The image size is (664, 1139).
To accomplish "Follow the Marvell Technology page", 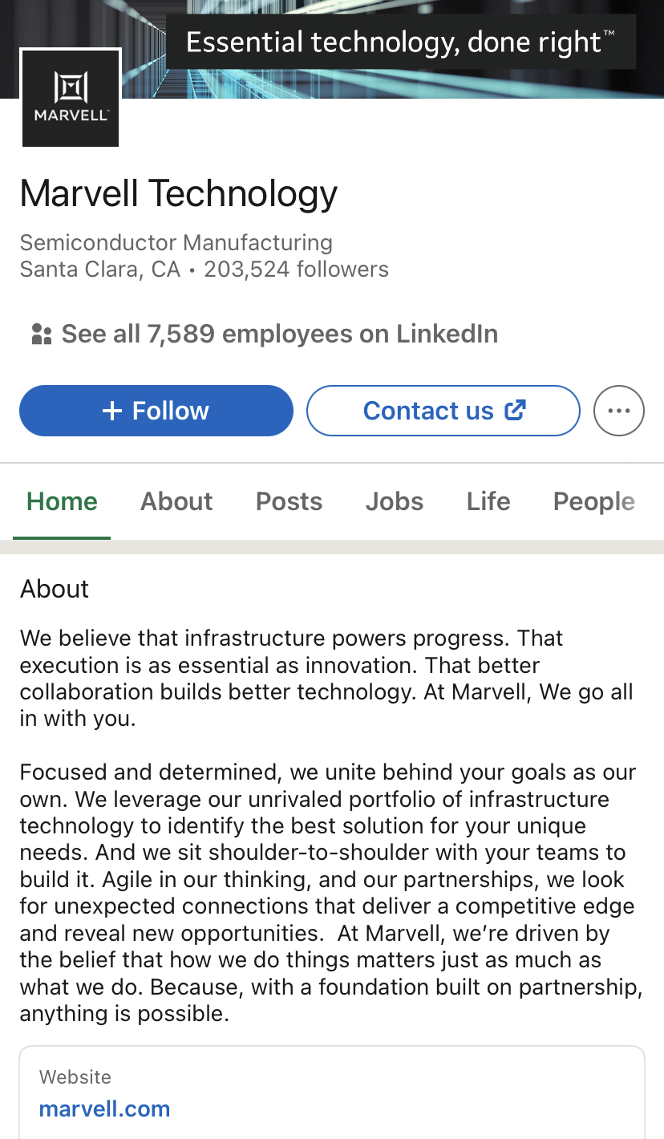I will [156, 411].
